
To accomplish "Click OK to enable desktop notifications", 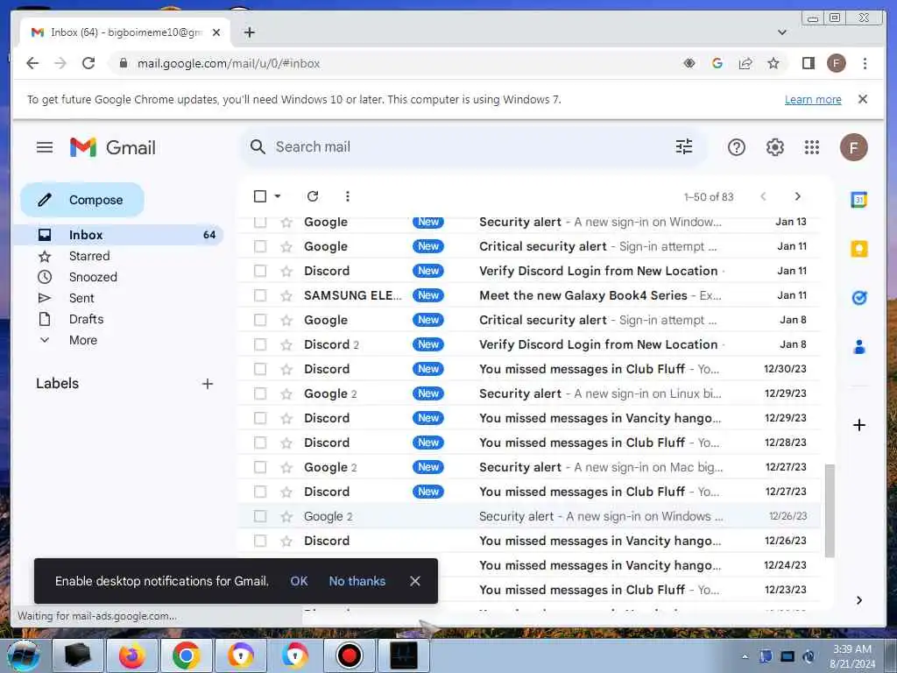I will 299,581.
